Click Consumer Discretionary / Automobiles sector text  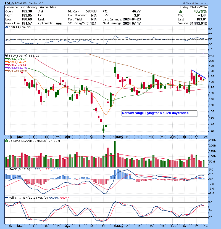(31, 7)
